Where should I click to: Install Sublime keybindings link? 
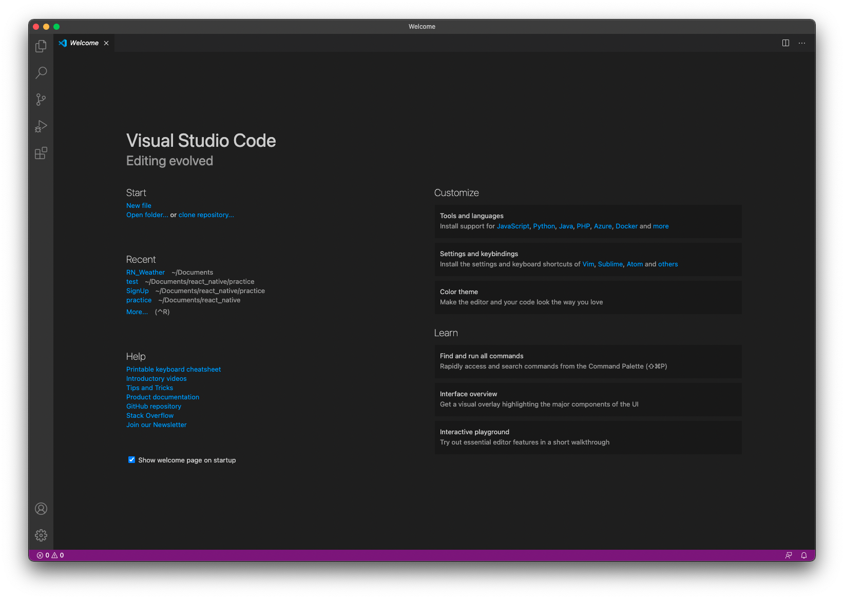coord(610,264)
